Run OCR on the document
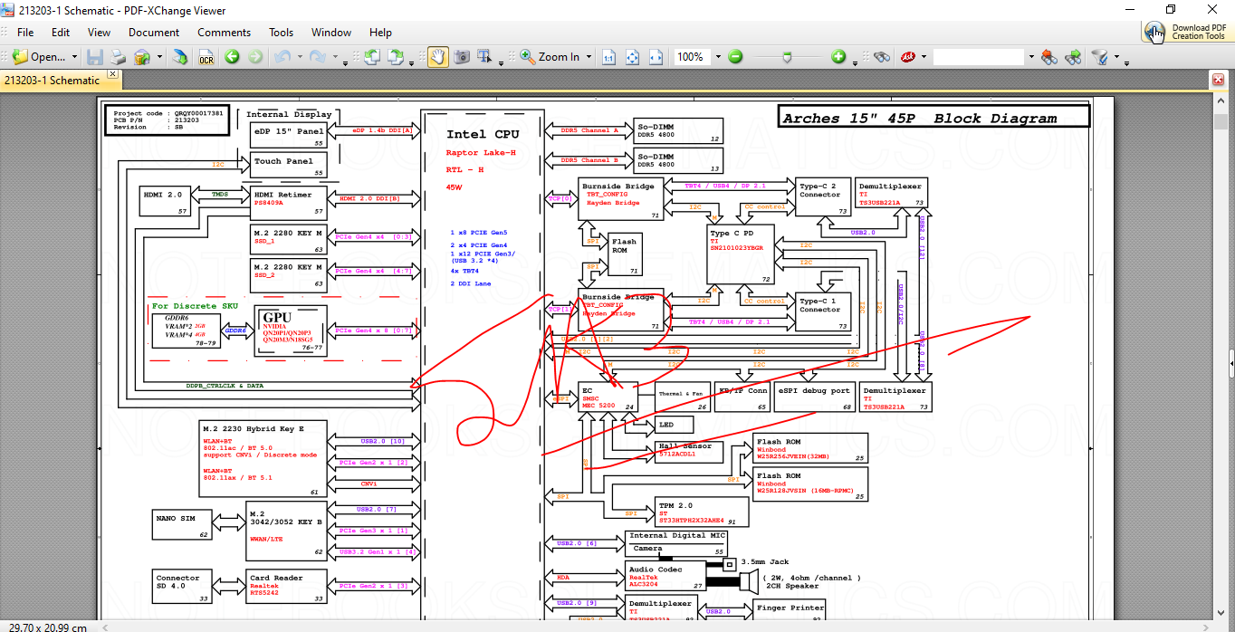 tap(206, 57)
